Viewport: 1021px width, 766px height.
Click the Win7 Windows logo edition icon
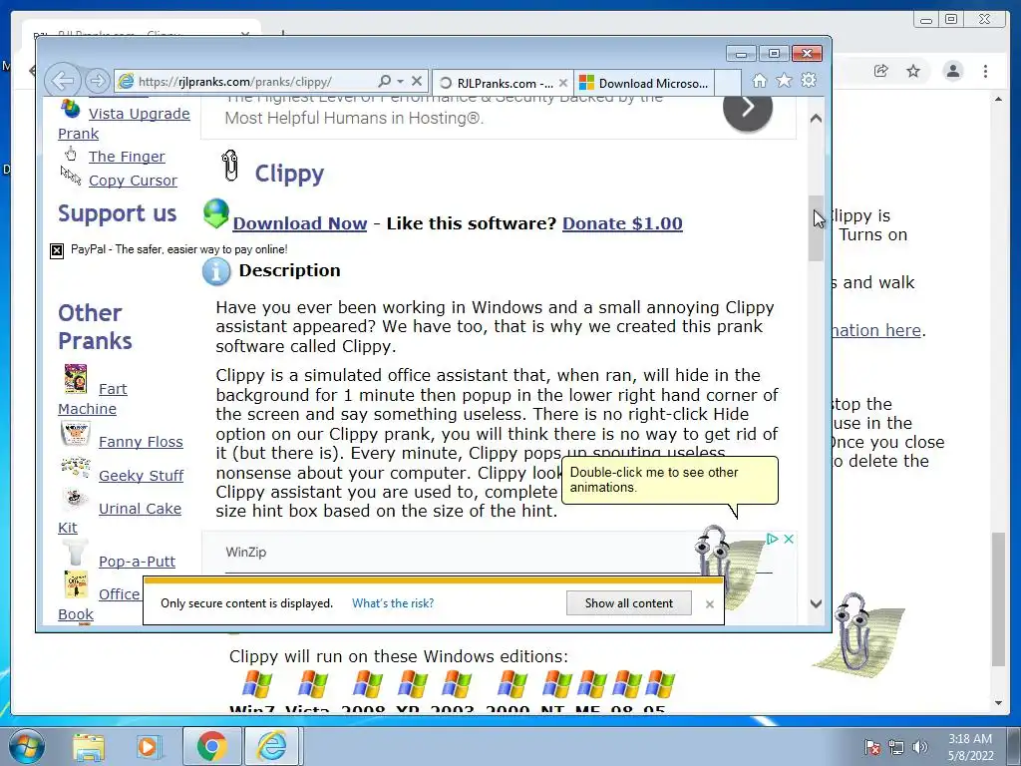(256, 685)
